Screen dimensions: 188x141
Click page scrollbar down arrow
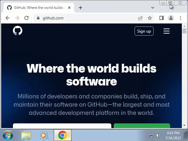pos(184,125)
